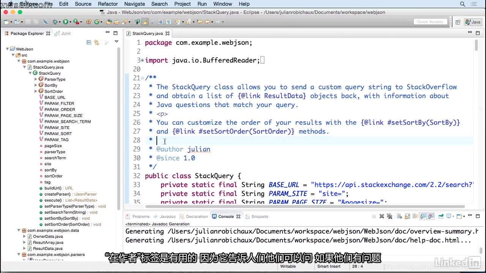
Task: Click the Open Task folder icon
Action: pos(117,22)
